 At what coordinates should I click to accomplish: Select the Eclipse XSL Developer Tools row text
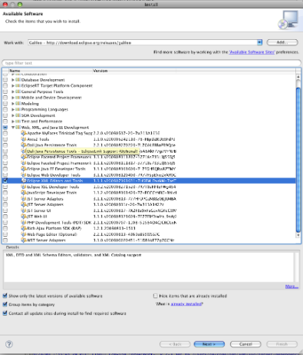click(53, 187)
